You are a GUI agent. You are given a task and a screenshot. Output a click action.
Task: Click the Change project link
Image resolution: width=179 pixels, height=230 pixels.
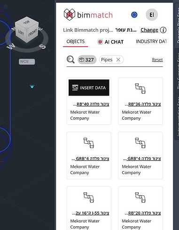[x=149, y=30]
